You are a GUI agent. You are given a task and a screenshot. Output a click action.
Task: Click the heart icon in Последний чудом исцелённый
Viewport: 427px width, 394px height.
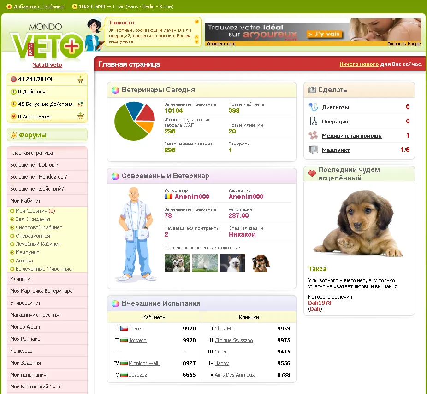pyautogui.click(x=312, y=174)
